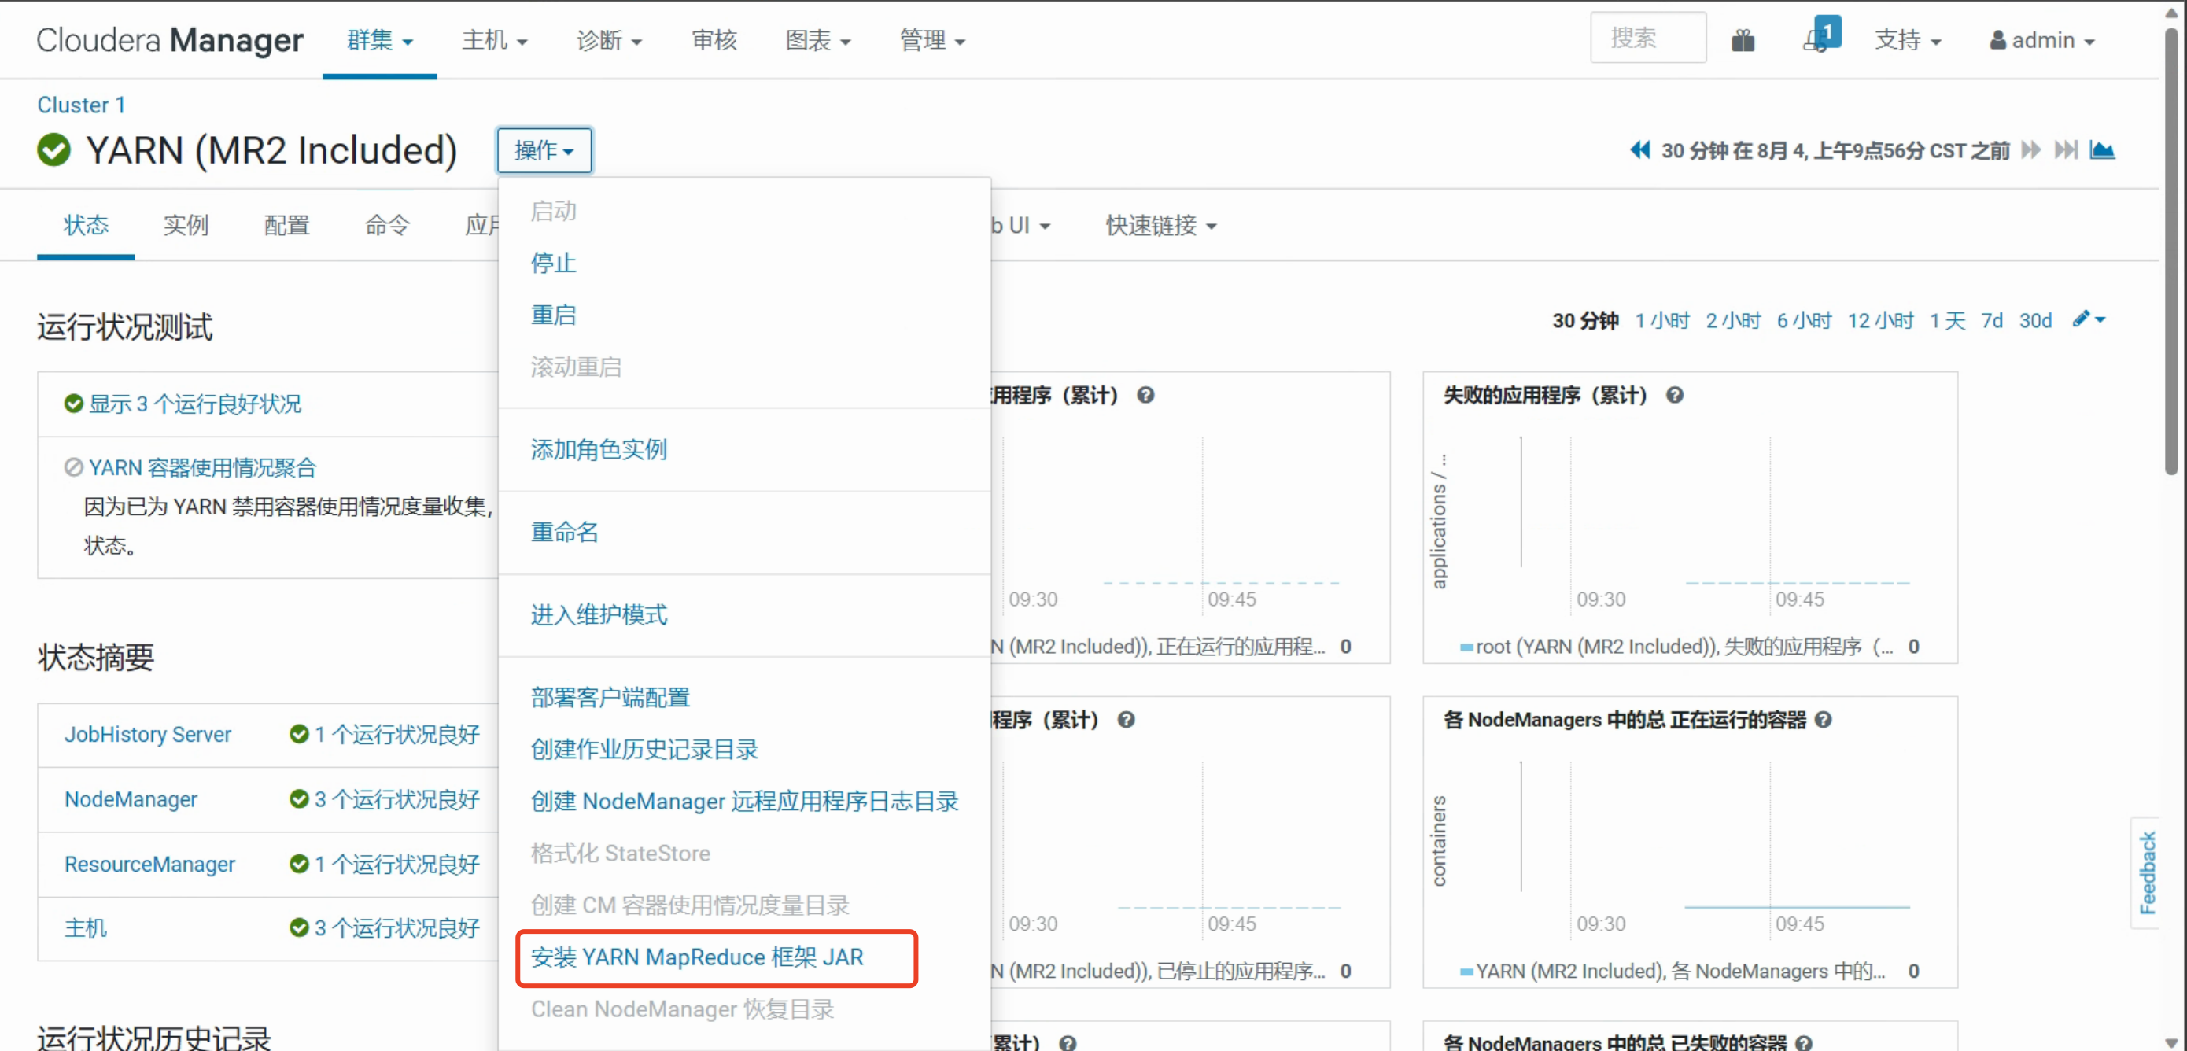
Task: Open the Cloudera Manager home logo
Action: click(169, 40)
